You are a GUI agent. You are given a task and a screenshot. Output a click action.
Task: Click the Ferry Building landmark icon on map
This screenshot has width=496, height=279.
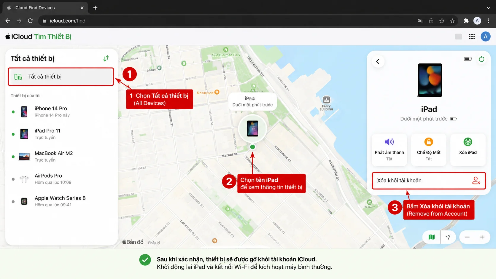(326, 100)
